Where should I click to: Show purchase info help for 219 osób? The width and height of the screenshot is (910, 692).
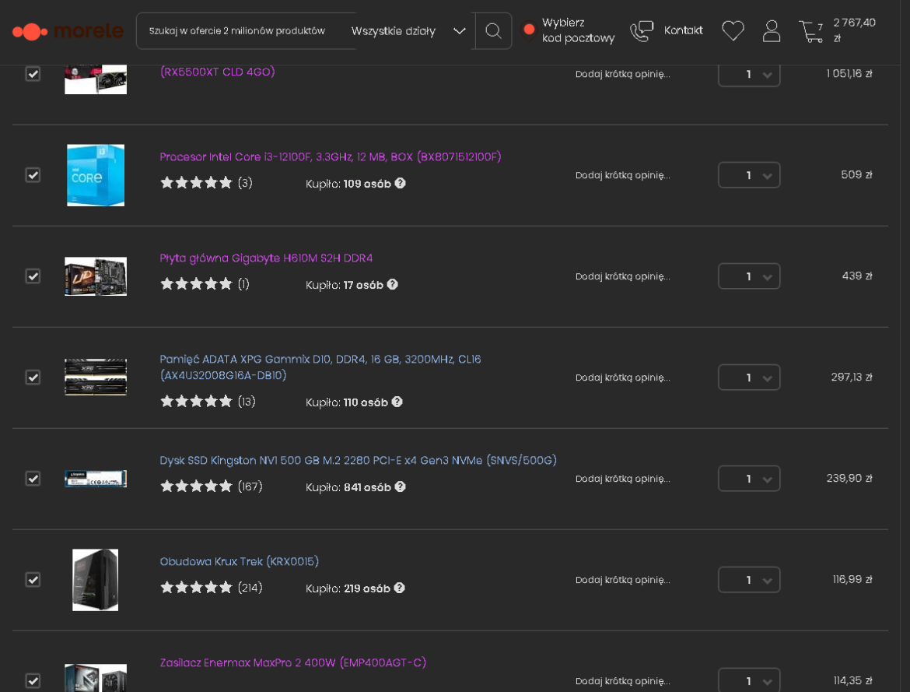(399, 588)
